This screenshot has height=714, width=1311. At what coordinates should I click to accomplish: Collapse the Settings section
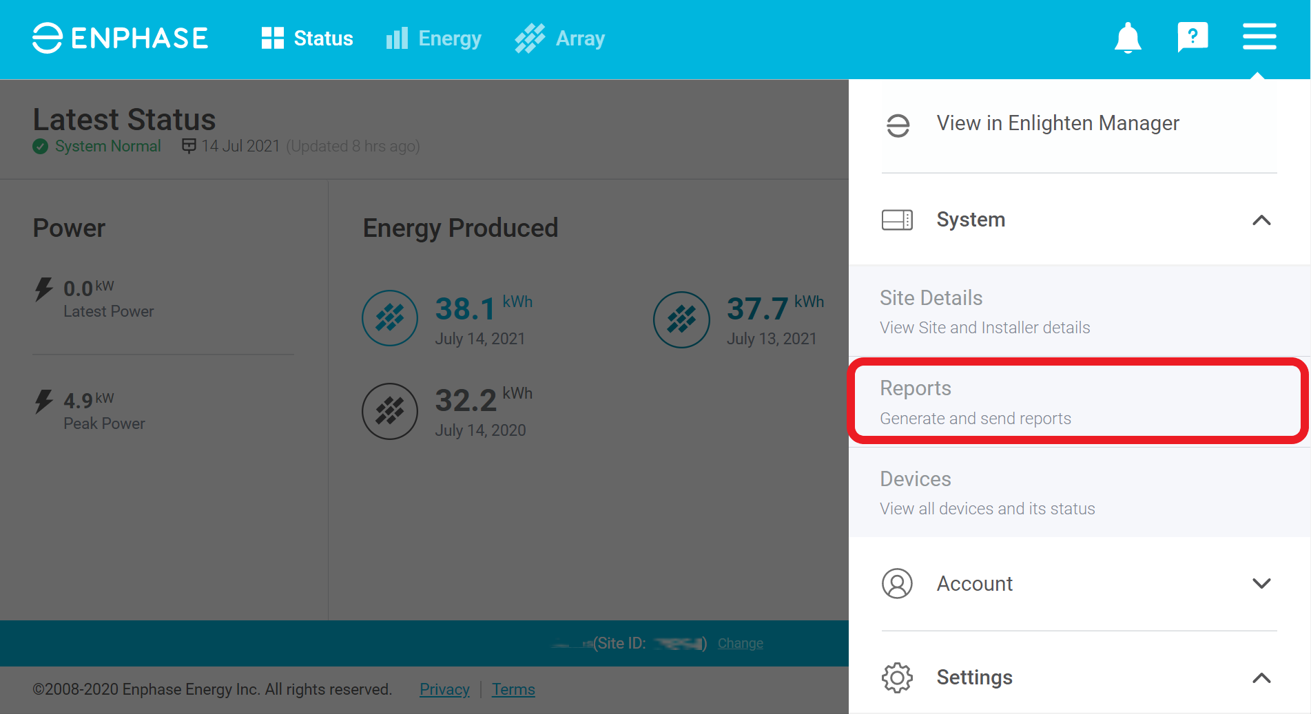point(1262,678)
